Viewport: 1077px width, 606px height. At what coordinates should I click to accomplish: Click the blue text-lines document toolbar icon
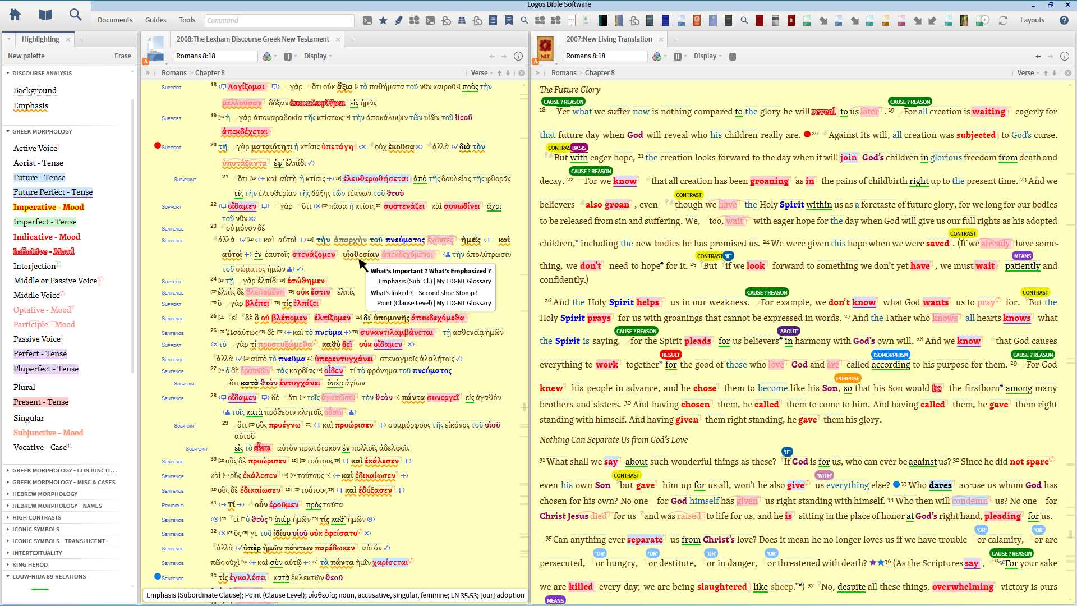click(x=493, y=21)
